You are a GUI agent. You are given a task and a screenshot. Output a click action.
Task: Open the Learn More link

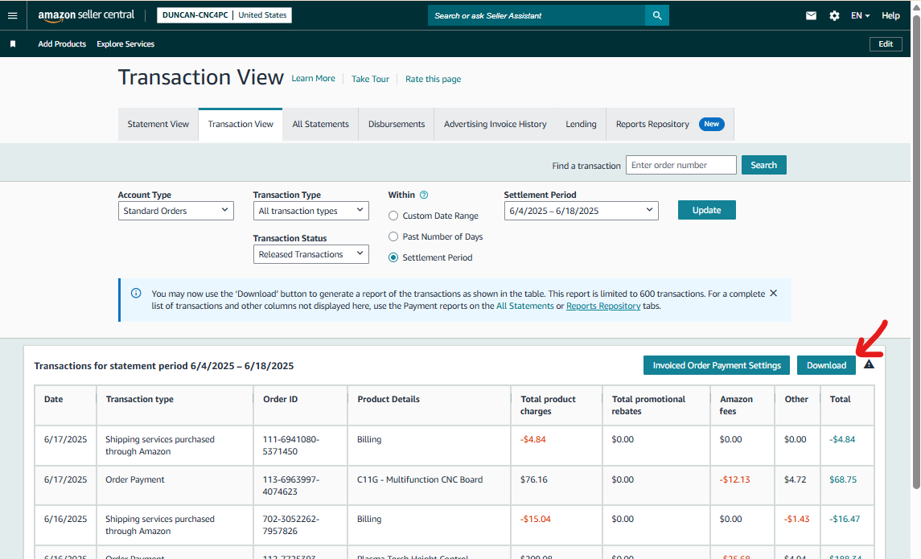click(x=313, y=79)
